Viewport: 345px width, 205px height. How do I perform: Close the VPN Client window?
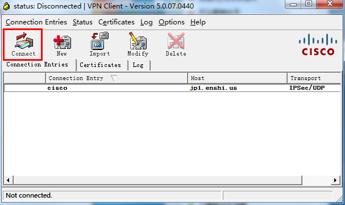330,4
